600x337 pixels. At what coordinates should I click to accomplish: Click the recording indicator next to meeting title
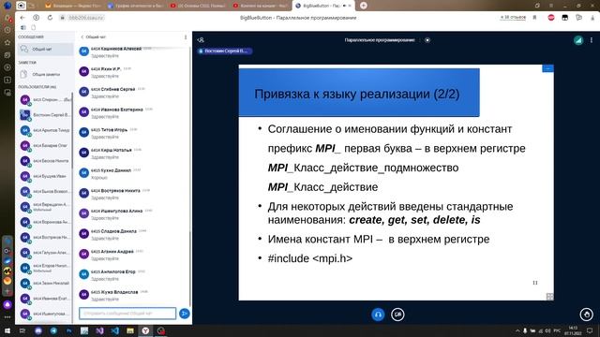coord(427,39)
